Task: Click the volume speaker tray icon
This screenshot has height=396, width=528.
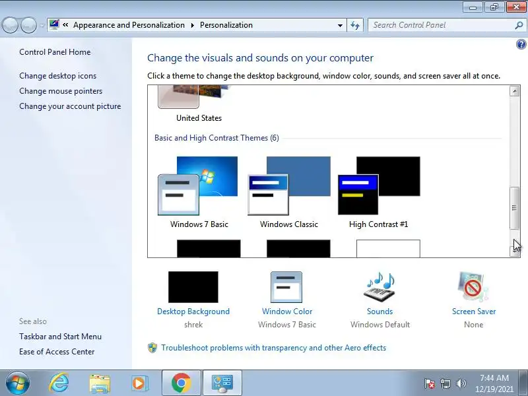Action: (461, 383)
